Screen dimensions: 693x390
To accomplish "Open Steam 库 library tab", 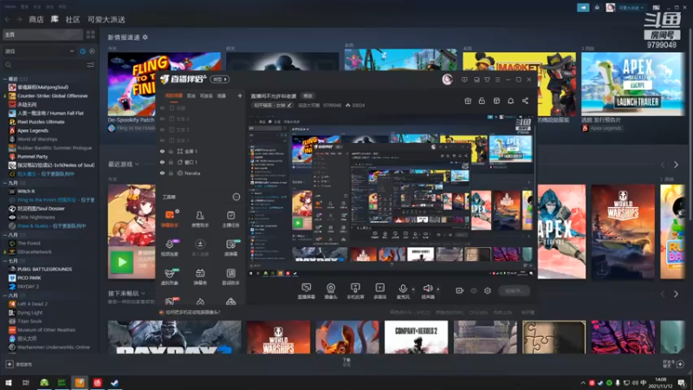I will tap(55, 19).
